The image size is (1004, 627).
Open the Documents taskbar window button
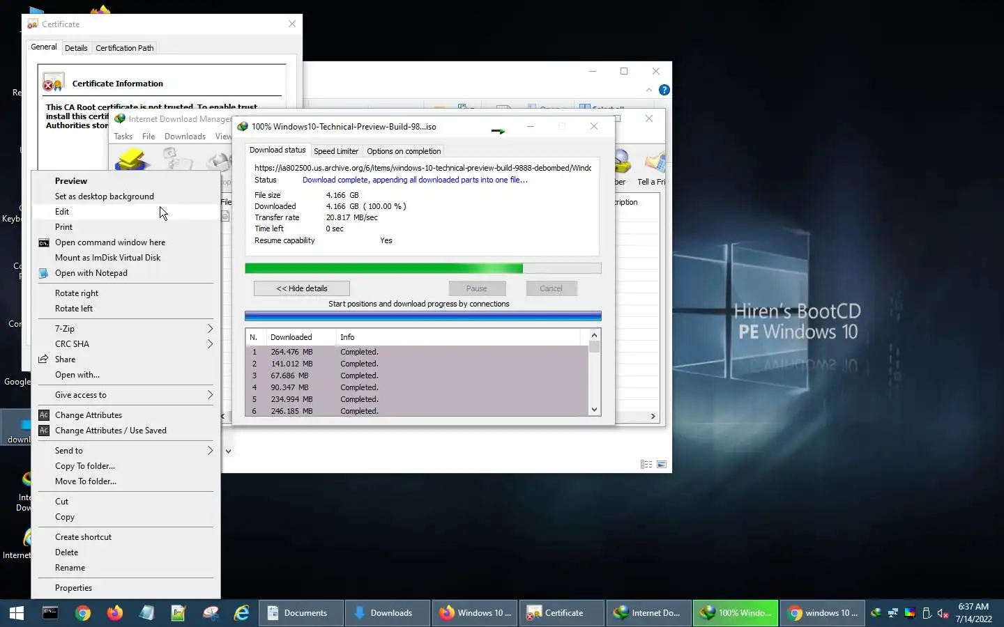tap(301, 613)
